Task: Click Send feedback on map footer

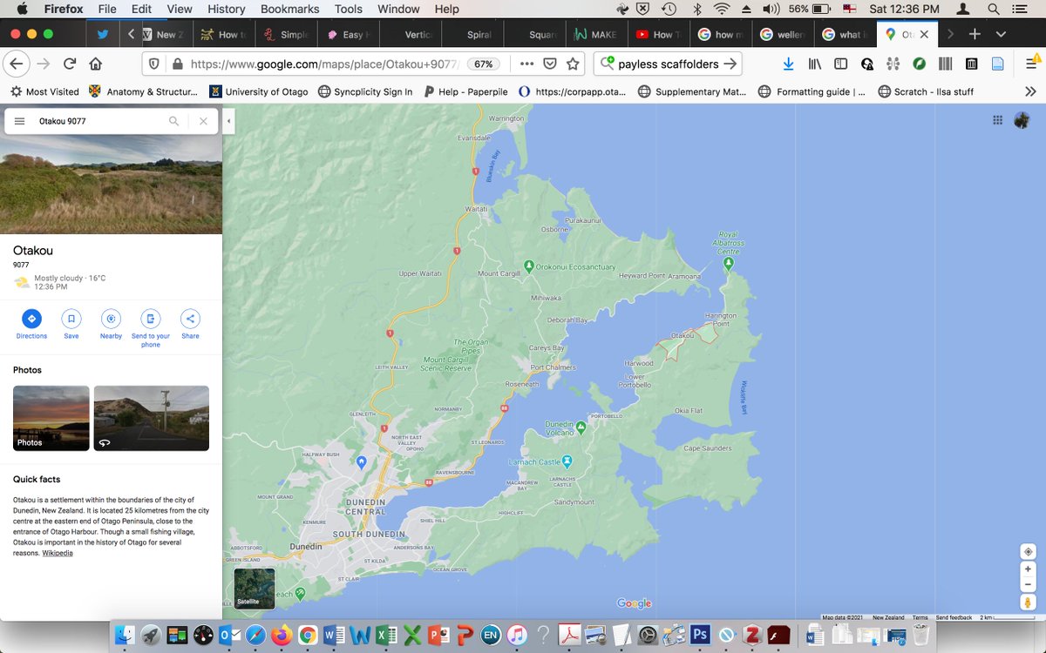Action: pyautogui.click(x=954, y=617)
